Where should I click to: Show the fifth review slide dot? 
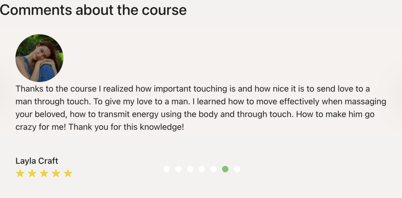pyautogui.click(x=213, y=169)
